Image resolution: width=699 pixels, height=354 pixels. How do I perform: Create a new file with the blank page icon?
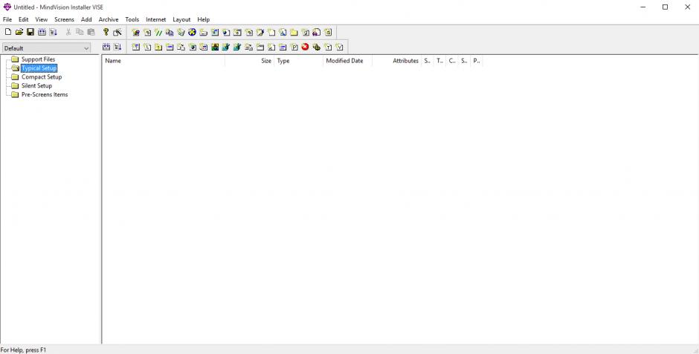pyautogui.click(x=8, y=32)
